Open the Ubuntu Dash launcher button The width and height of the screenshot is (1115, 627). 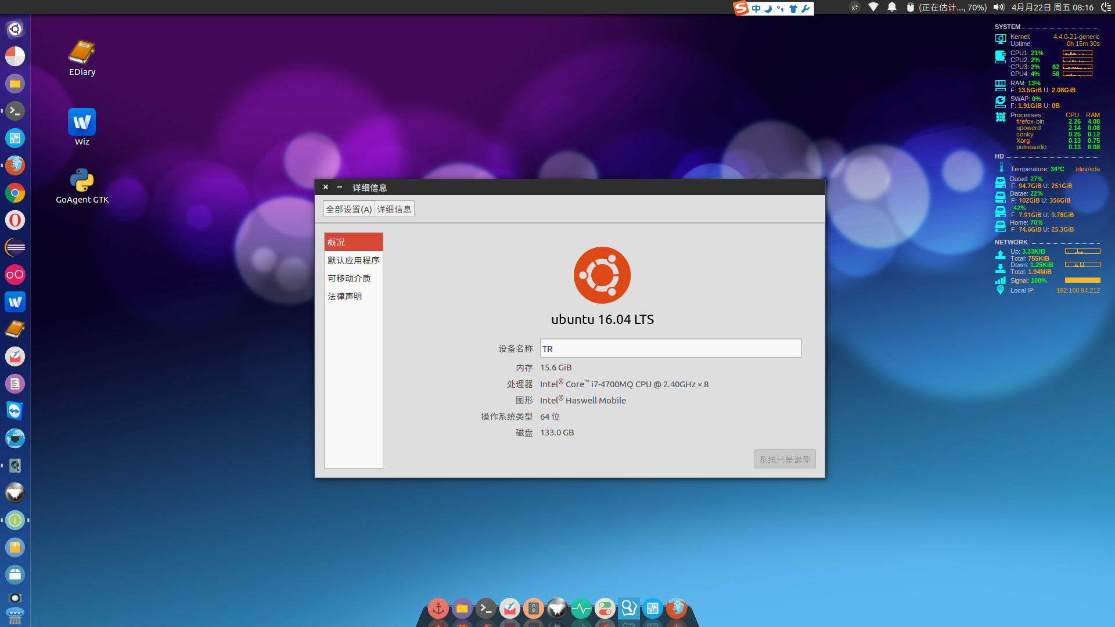pos(15,29)
